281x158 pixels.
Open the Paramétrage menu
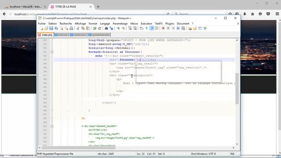pyautogui.click(x=120, y=23)
